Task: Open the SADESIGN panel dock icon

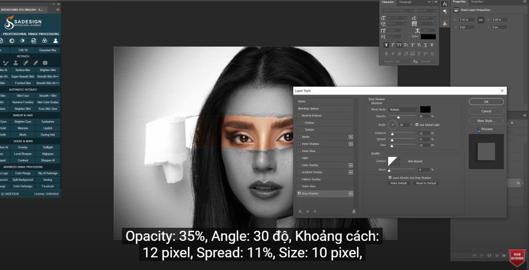Action: tap(444, 24)
